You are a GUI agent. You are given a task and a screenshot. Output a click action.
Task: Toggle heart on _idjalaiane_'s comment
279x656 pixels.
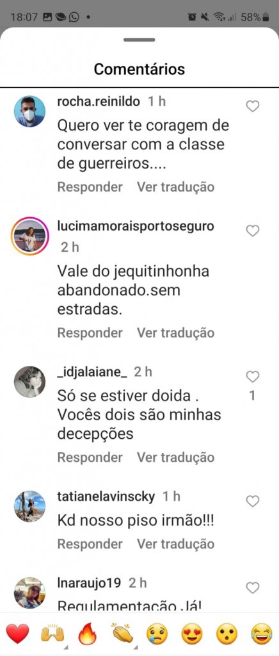pyautogui.click(x=252, y=377)
